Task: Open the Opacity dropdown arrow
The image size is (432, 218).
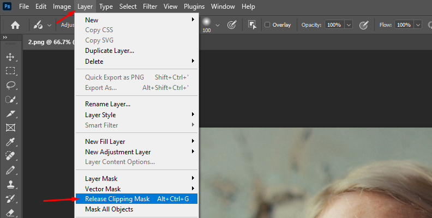Action: (x=349, y=25)
